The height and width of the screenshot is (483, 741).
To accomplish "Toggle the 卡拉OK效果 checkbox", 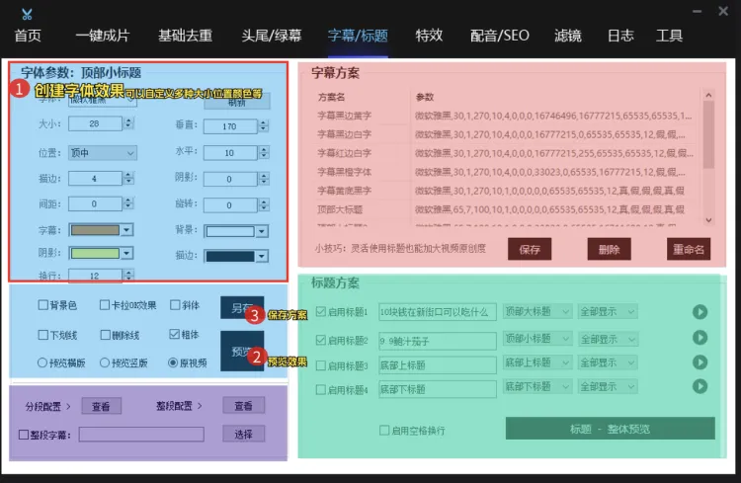I will [105, 305].
